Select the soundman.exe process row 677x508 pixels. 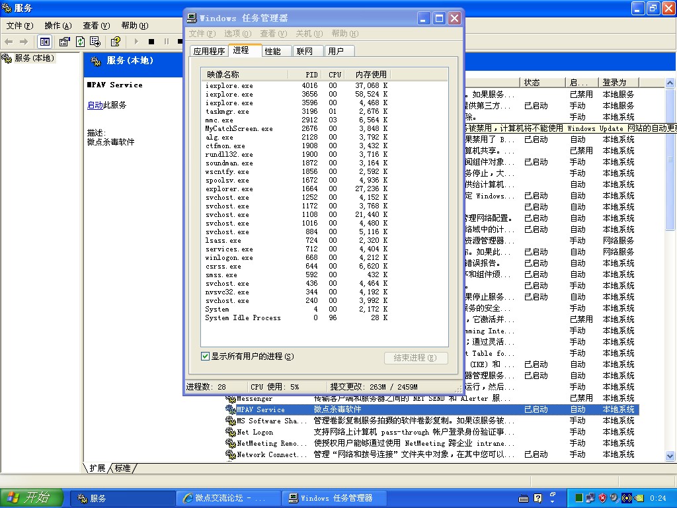[296, 163]
